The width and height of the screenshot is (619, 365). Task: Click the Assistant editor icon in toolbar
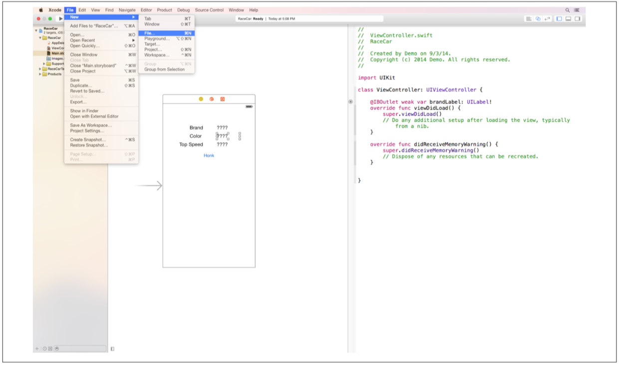[538, 19]
